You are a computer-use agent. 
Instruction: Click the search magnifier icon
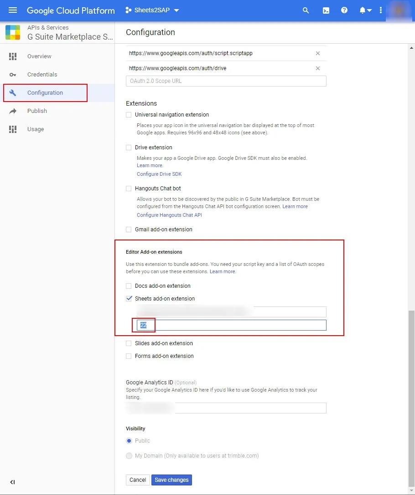(x=306, y=10)
